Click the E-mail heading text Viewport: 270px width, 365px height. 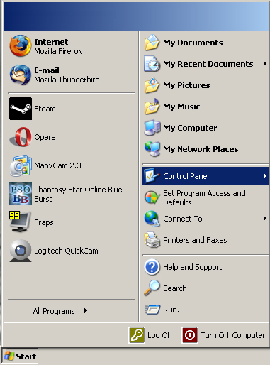click(x=47, y=70)
